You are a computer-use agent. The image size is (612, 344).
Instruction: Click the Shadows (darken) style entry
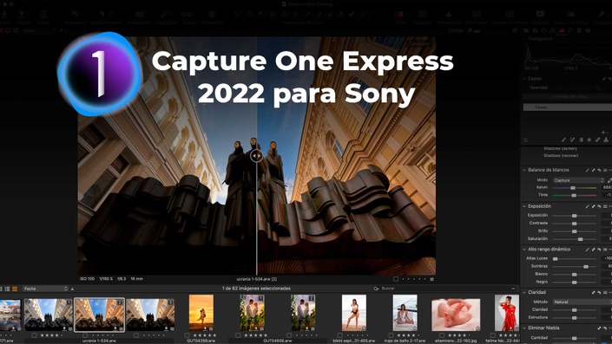pyautogui.click(x=560, y=148)
